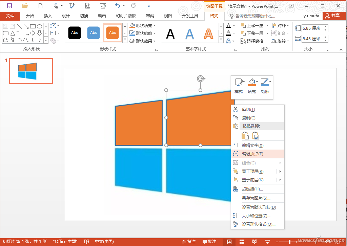Image resolution: width=347 pixels, height=246 pixels.
Task: Click 超链接 in the context menu
Action: [x=258, y=189]
